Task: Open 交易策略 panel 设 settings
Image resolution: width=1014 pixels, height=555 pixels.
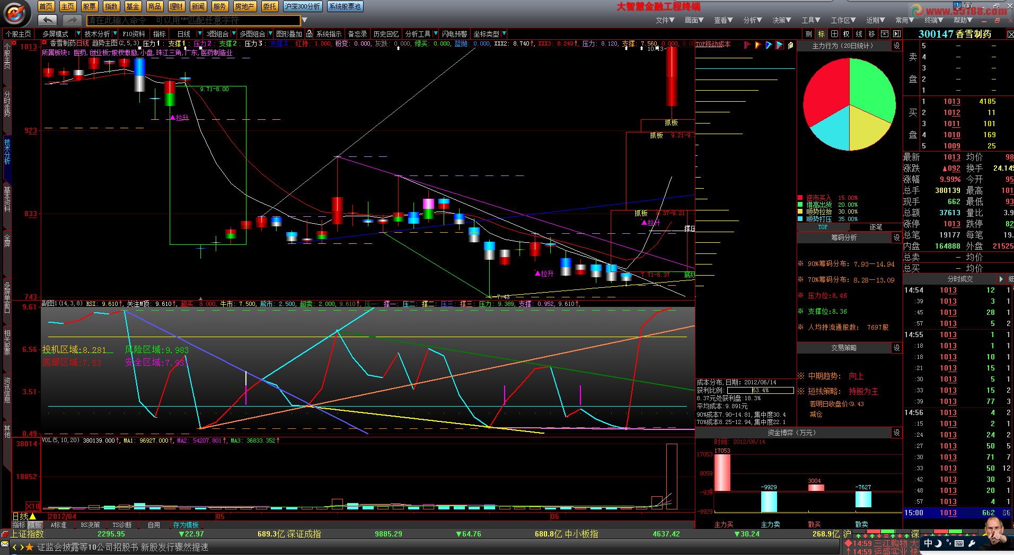Action: coord(897,348)
